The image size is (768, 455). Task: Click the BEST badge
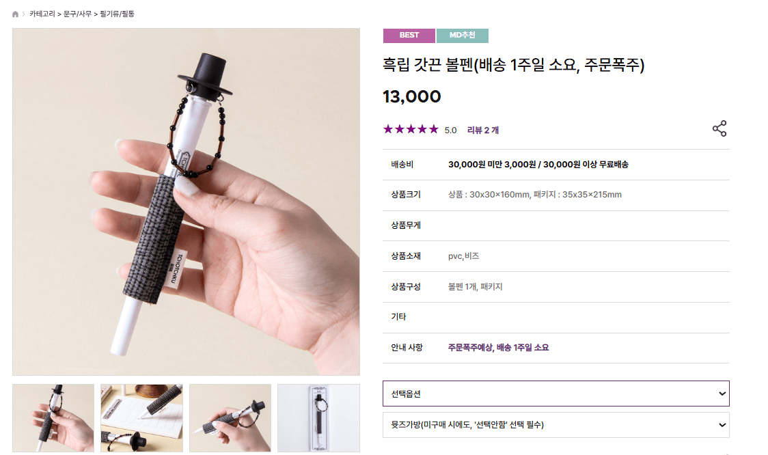click(x=409, y=36)
